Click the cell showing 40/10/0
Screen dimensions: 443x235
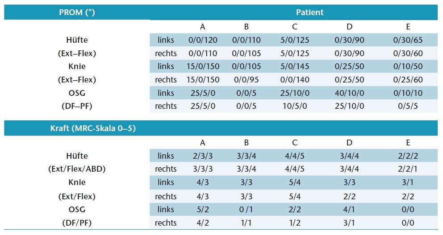pos(349,93)
